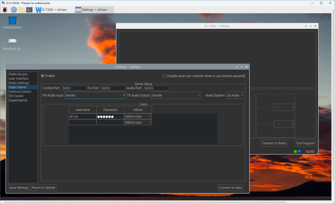Launch the terminal icon in taskbar

29,9
